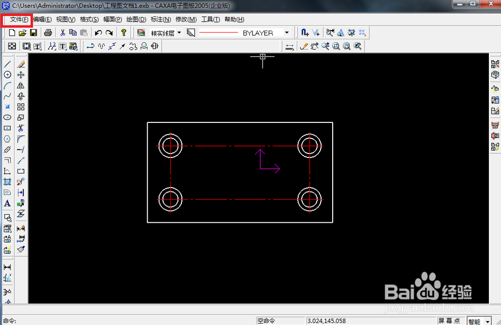Viewport: 501px width, 325px height.
Task: Select the Rectangle drawing tool
Action: point(8,128)
